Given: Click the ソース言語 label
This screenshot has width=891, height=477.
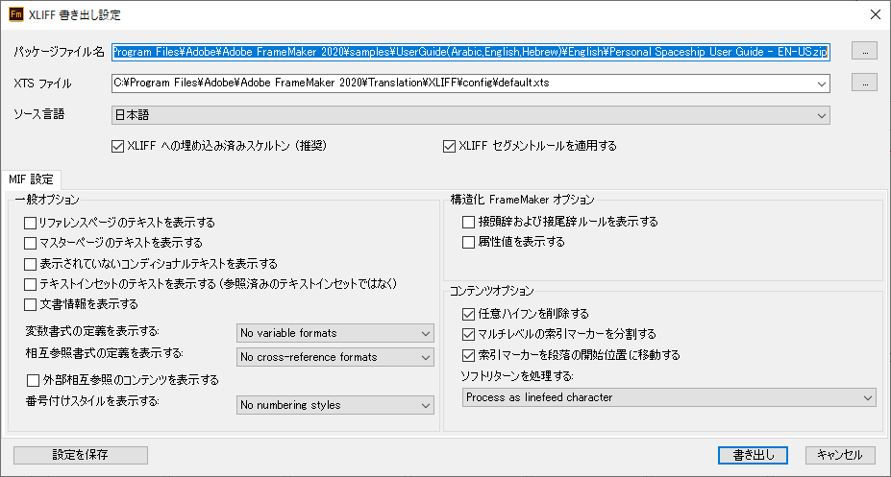Looking at the screenshot, I should (x=39, y=114).
